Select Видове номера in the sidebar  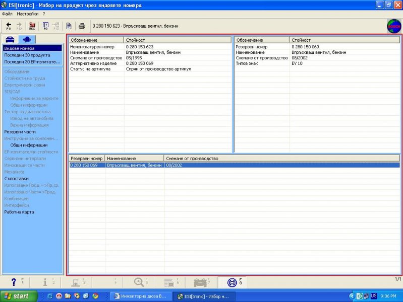[20, 48]
